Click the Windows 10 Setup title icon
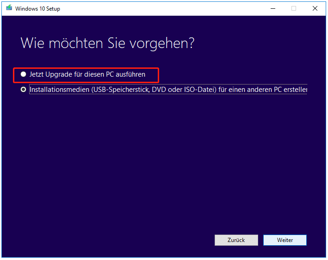This screenshot has height=260, width=328. pos(9,8)
